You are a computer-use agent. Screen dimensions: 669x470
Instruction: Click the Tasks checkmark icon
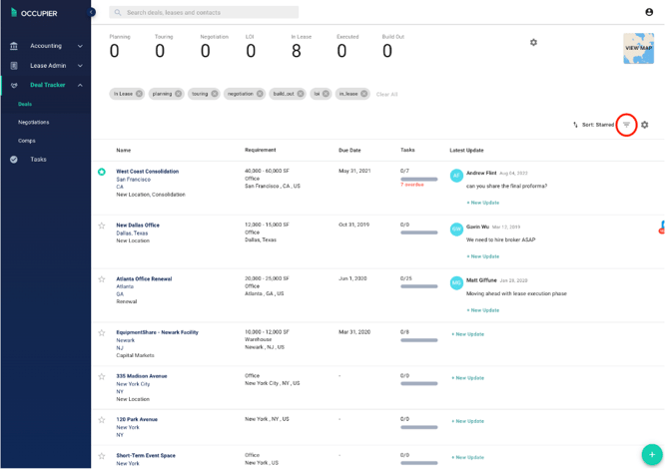click(14, 160)
